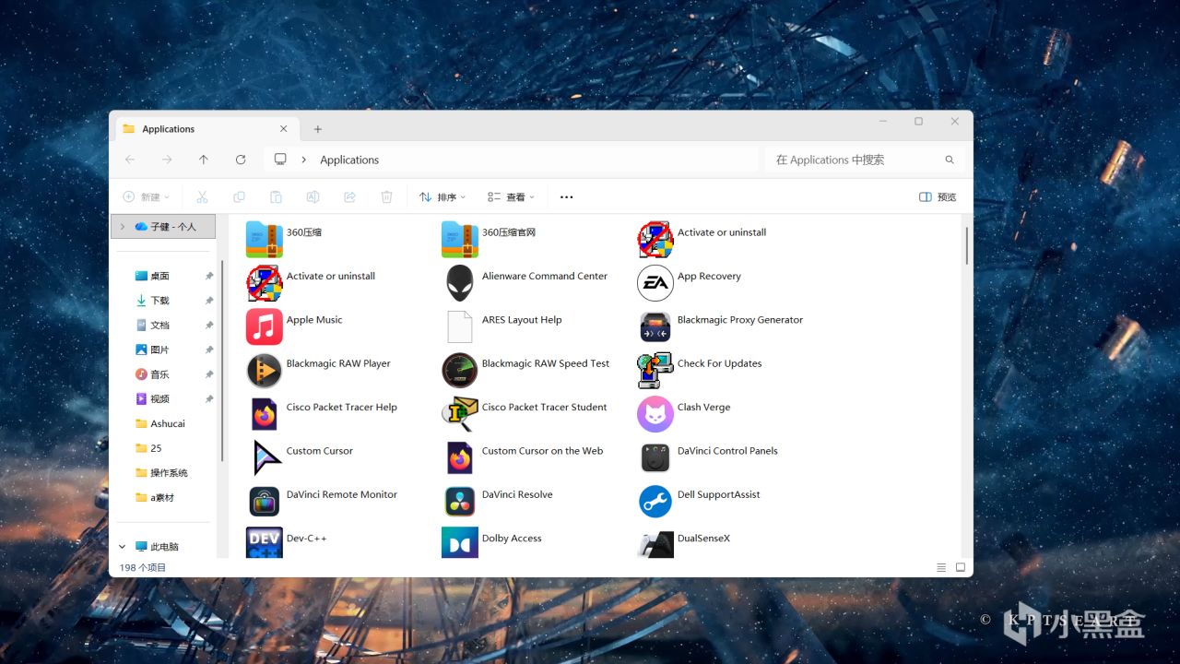Open the a素材 folder in sidebar
The width and height of the screenshot is (1180, 664).
click(x=162, y=497)
